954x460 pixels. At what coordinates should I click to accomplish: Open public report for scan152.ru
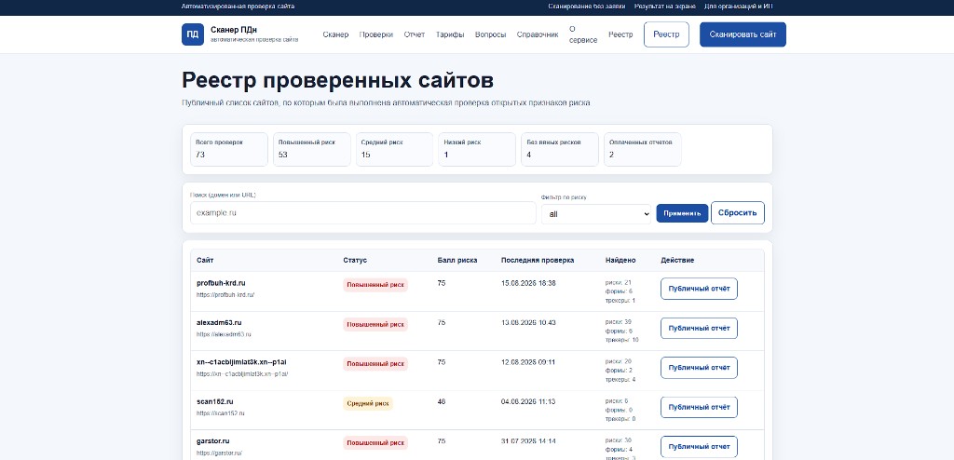point(699,407)
